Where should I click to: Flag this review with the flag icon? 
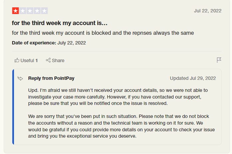click(219, 60)
